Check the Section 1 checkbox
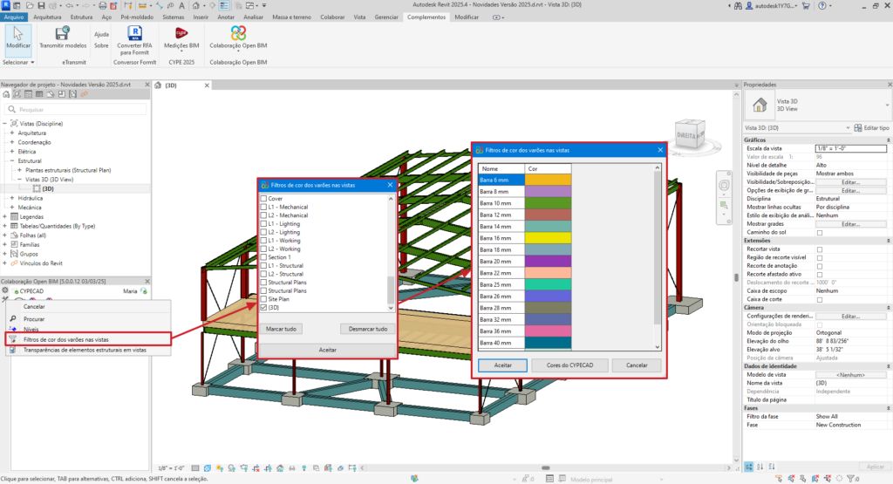This screenshot has width=893, height=484. (x=263, y=257)
